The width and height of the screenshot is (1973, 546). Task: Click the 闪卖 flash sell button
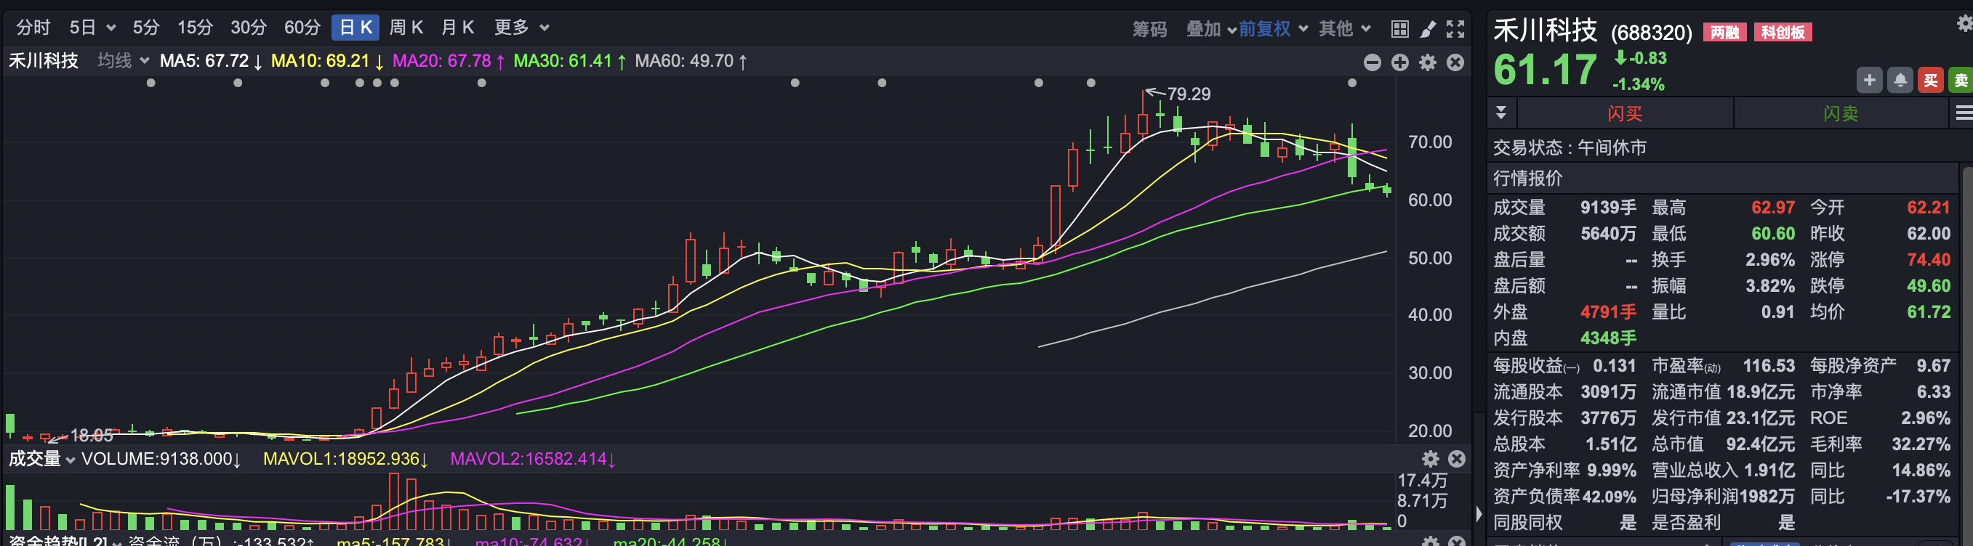click(x=1841, y=113)
